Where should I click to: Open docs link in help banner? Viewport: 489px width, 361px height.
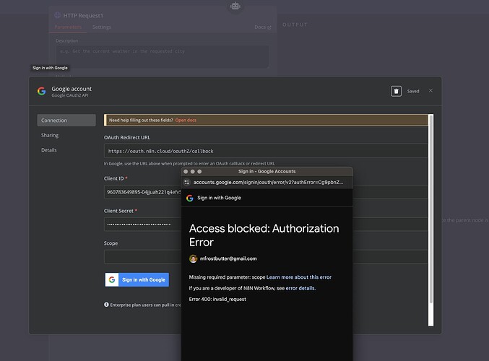[x=186, y=121]
